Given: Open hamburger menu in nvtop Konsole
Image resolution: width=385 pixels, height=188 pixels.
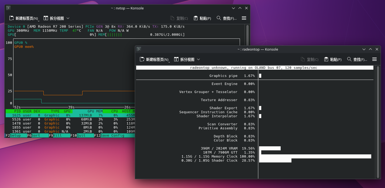Looking at the screenshot, I should pos(244,18).
